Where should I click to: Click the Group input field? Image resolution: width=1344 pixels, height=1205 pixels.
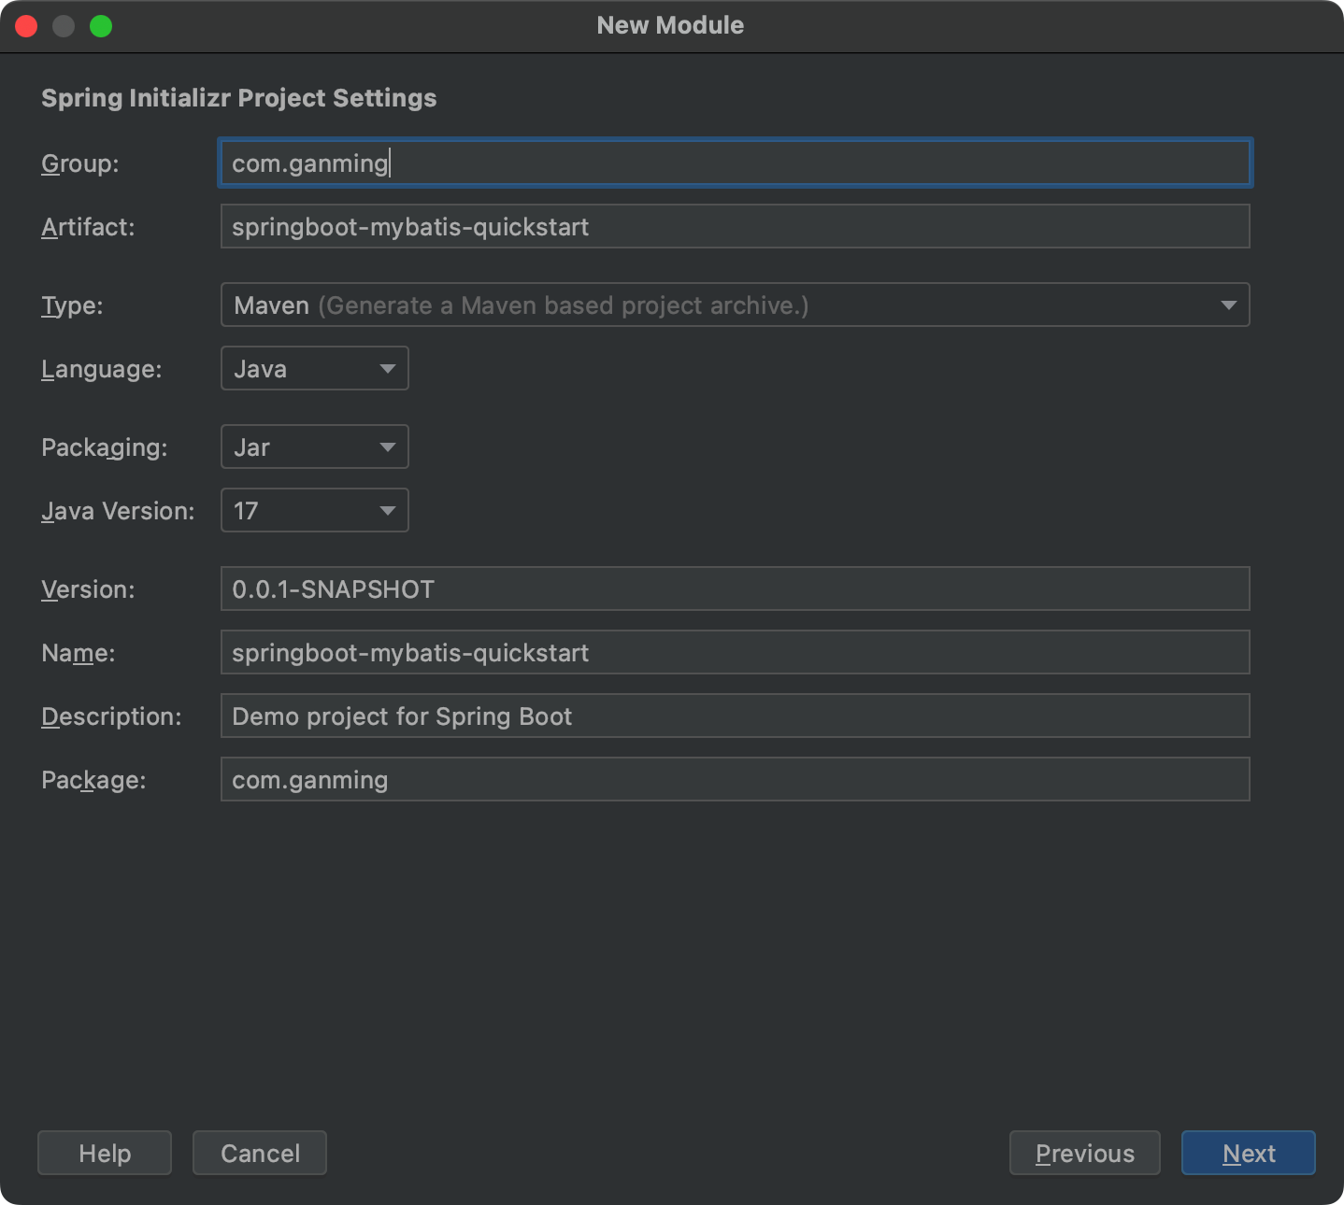pos(735,163)
